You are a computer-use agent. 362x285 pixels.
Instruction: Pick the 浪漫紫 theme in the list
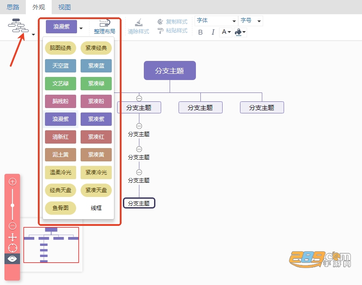61,119
